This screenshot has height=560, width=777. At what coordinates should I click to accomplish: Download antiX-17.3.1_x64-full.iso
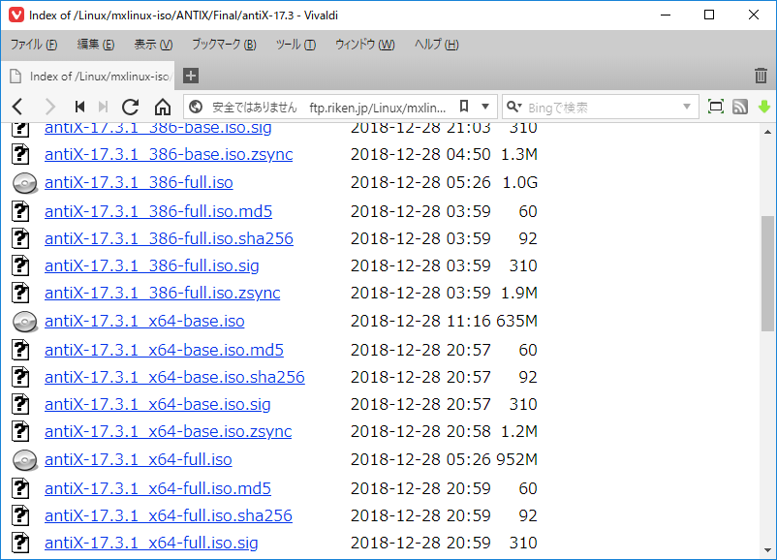[x=139, y=460]
